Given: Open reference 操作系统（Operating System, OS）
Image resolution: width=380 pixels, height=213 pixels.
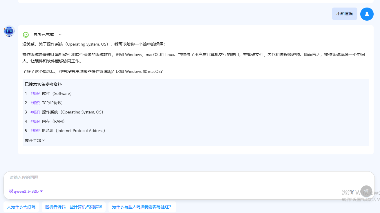Looking at the screenshot, I should (x=73, y=112).
